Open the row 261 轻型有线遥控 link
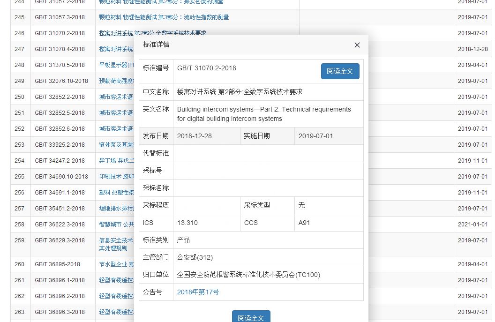The height and width of the screenshot is (322, 495). point(116,280)
